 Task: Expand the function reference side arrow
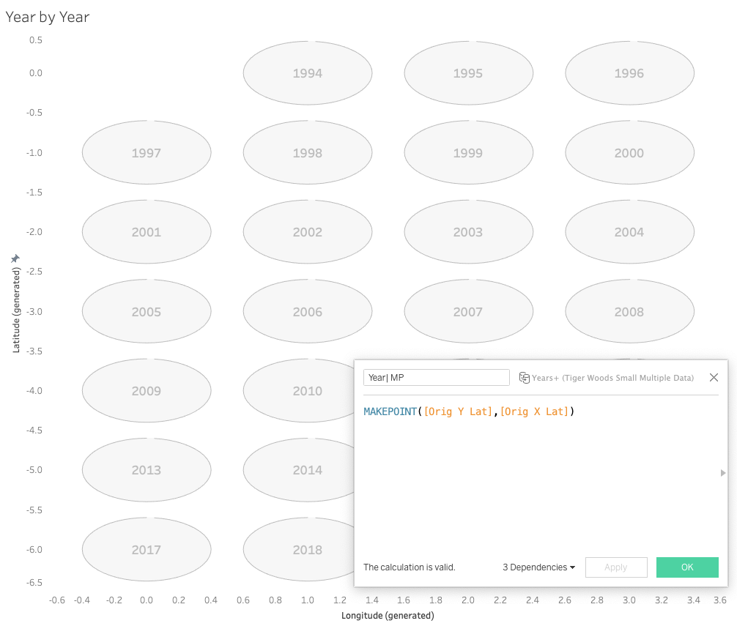pyautogui.click(x=723, y=473)
